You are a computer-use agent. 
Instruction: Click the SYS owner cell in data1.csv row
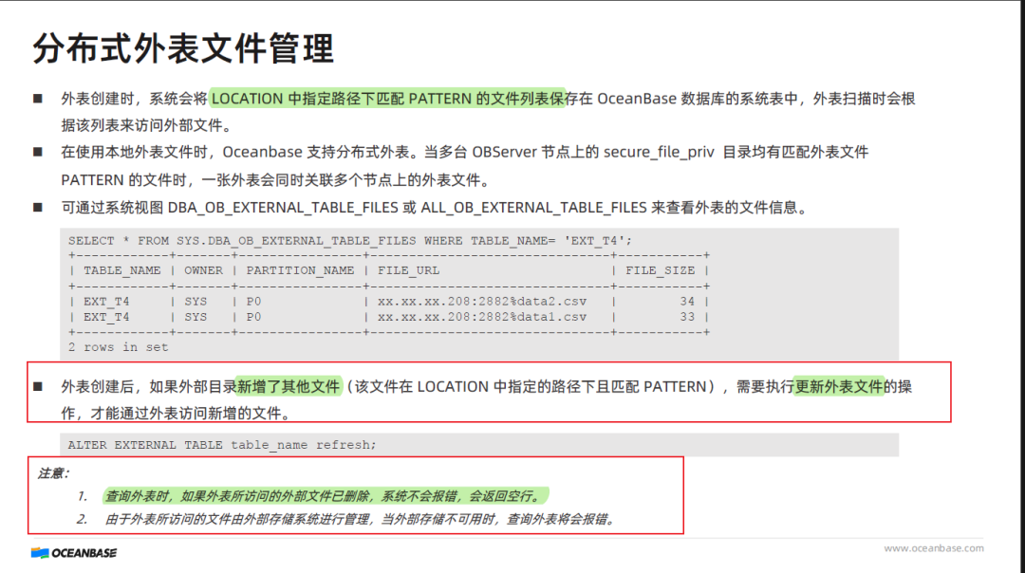click(x=196, y=317)
